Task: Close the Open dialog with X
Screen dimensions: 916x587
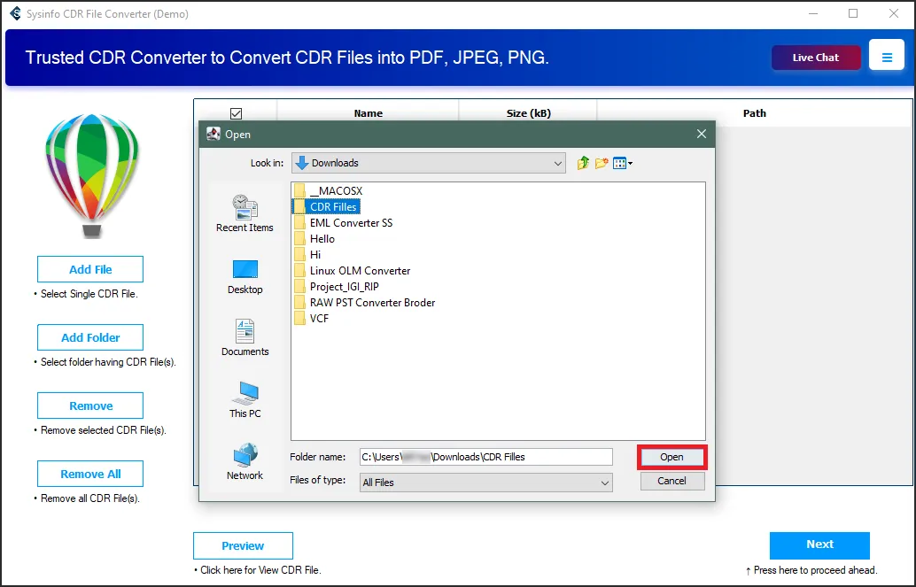Action: click(702, 134)
